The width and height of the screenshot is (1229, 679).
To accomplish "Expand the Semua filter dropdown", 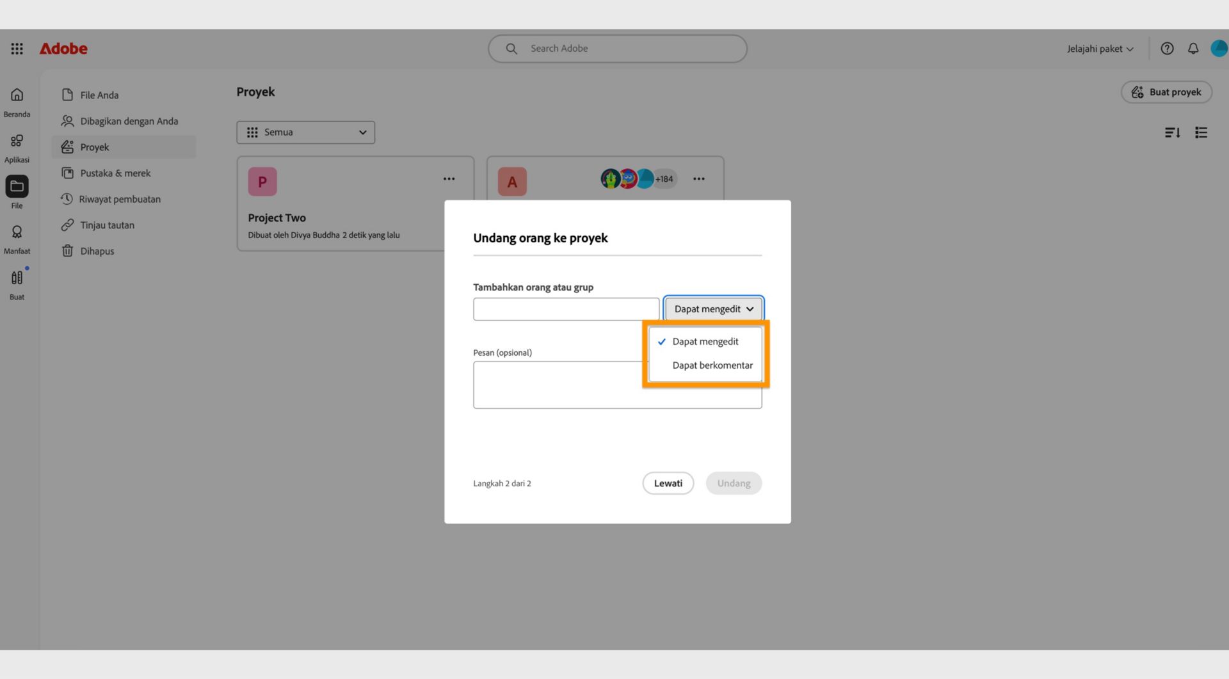I will pyautogui.click(x=305, y=132).
